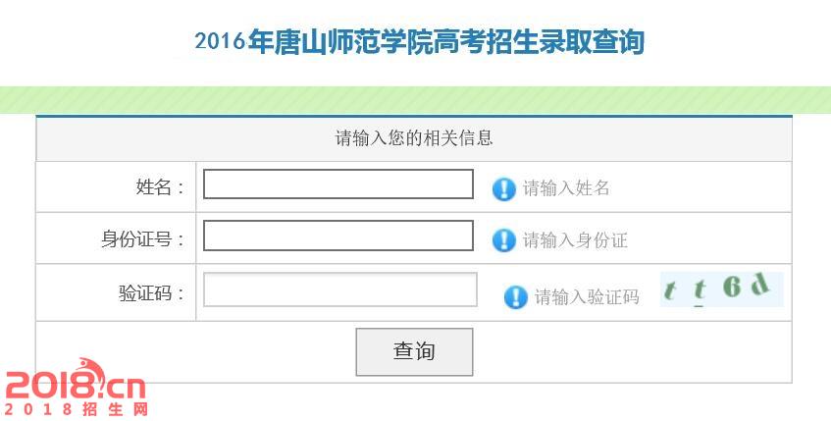Click the digit 6 in the captcha image

(732, 287)
